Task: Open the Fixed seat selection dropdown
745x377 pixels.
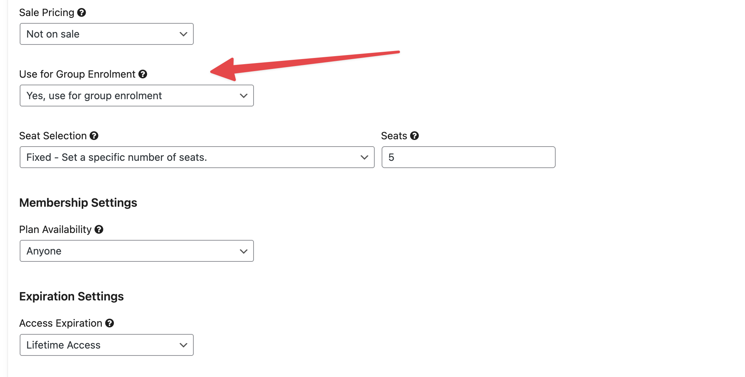Action: [x=197, y=157]
